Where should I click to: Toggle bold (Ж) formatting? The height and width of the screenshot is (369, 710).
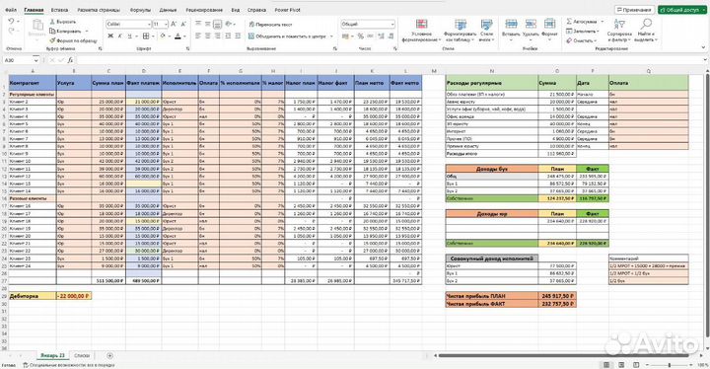(110, 36)
